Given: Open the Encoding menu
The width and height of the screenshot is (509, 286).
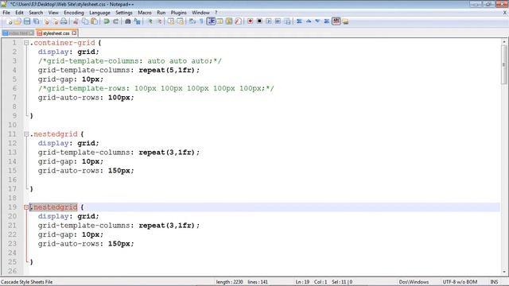Looking at the screenshot, I should [x=74, y=13].
